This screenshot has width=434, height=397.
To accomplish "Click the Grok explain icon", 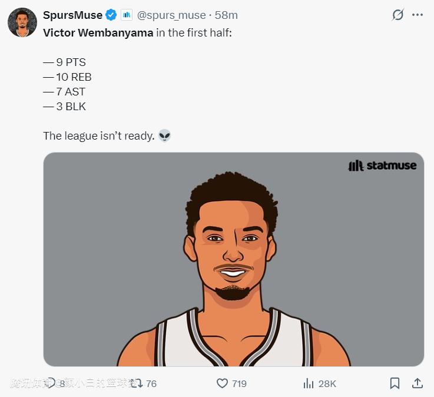I will 398,15.
